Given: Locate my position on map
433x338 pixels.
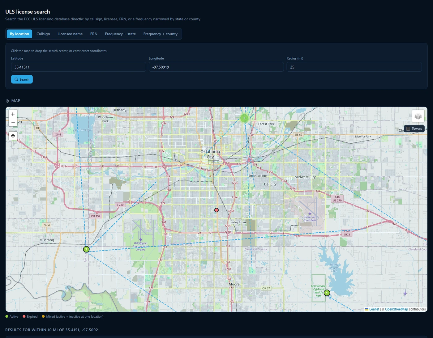Looking at the screenshot, I should pos(13,136).
